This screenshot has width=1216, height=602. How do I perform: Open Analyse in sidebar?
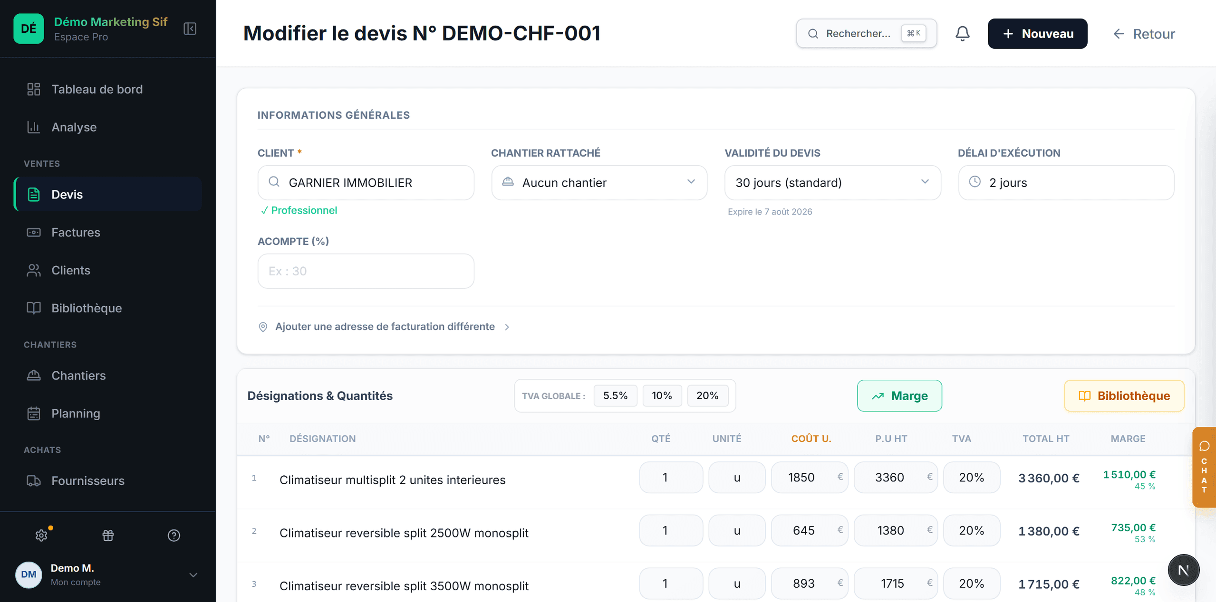[x=108, y=127]
